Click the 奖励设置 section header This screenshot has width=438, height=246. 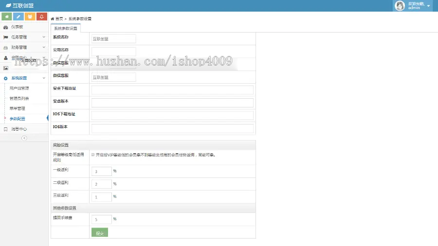(153, 145)
